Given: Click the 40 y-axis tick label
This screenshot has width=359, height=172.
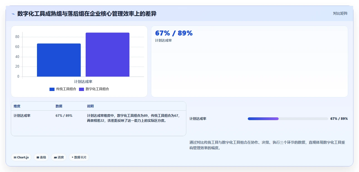Looking at the screenshot, I should (17, 57).
